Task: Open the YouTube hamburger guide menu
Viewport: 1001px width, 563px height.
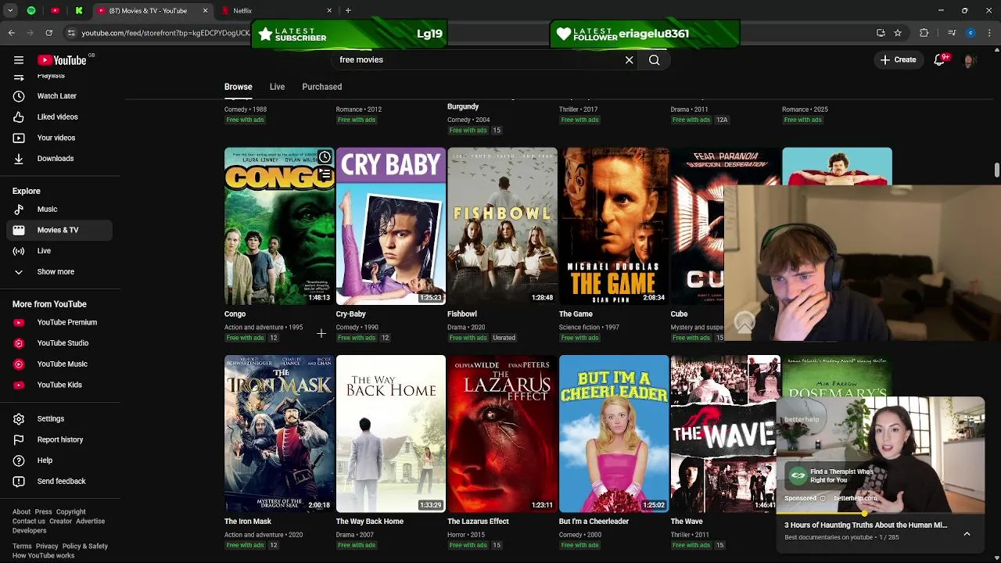Action: 19,60
